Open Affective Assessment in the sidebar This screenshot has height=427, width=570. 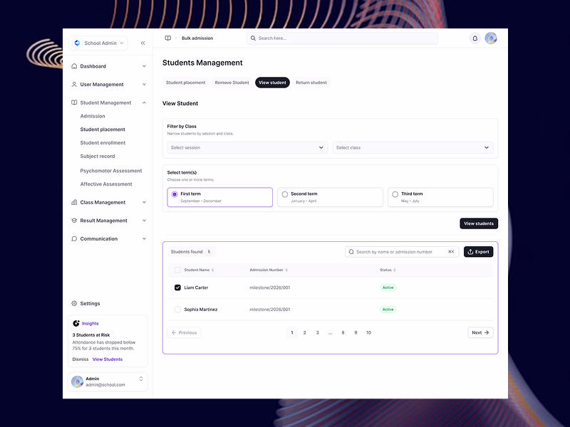pos(106,184)
